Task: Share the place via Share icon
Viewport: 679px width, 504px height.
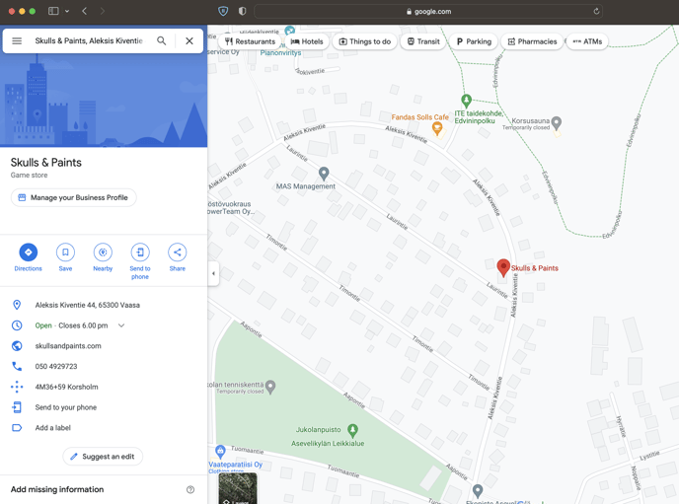Action: click(177, 252)
